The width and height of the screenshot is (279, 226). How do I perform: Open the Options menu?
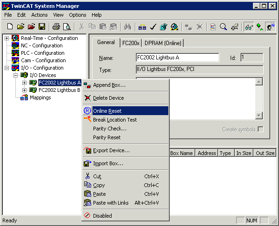(78, 15)
